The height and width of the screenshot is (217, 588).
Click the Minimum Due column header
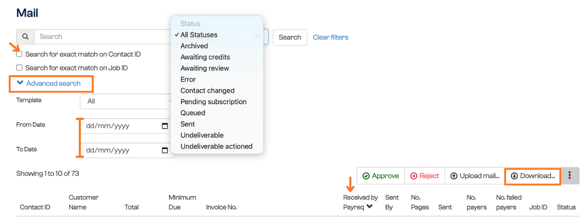click(182, 202)
